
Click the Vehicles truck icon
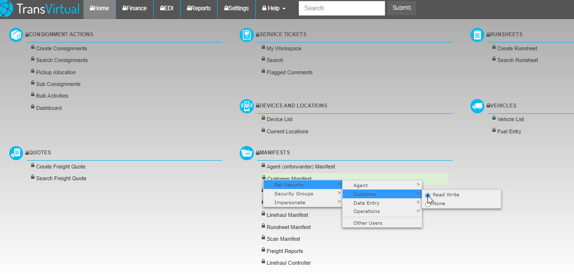tap(477, 106)
